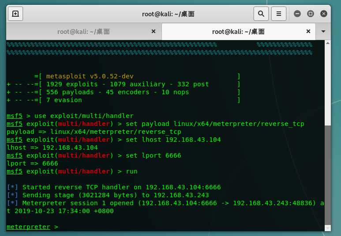Open the terminal search tool

pos(261,14)
